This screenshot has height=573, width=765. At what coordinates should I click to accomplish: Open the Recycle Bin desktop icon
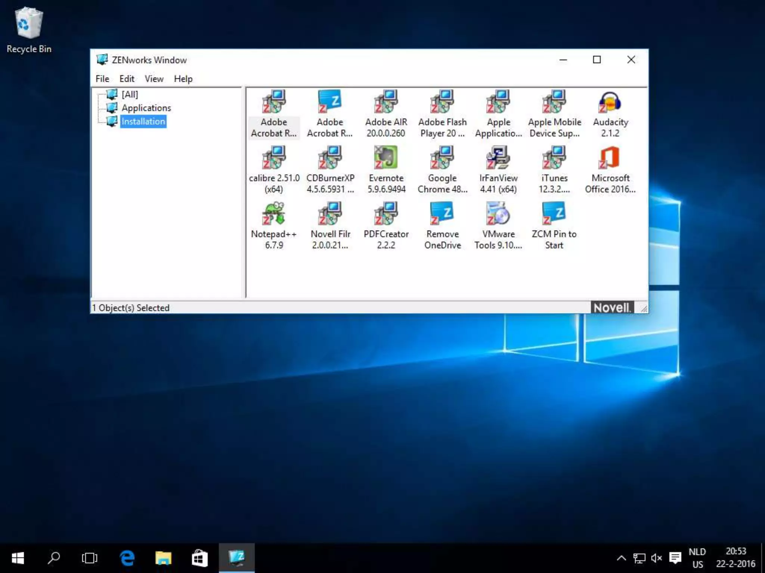(29, 31)
